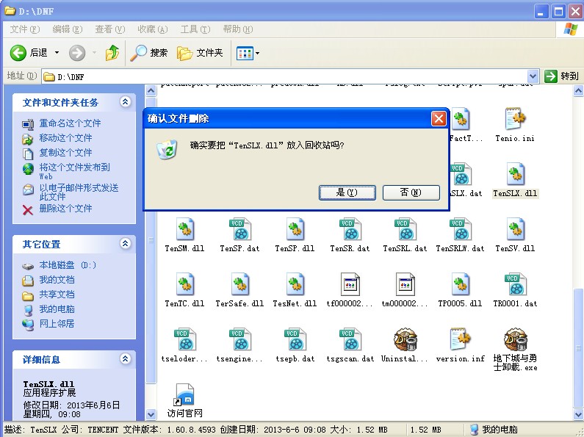
Task: Click the 是(Y) button to confirm deletion
Action: click(x=346, y=192)
